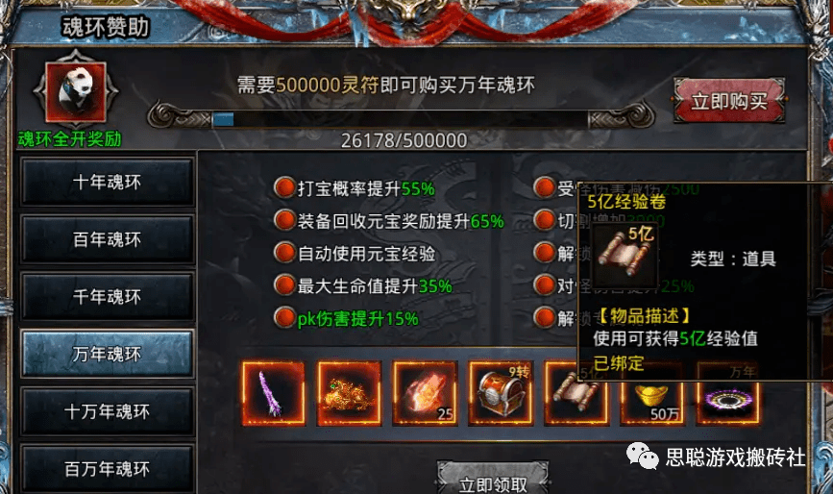Toggle the 打宝概率提升55% red orb

tap(284, 187)
